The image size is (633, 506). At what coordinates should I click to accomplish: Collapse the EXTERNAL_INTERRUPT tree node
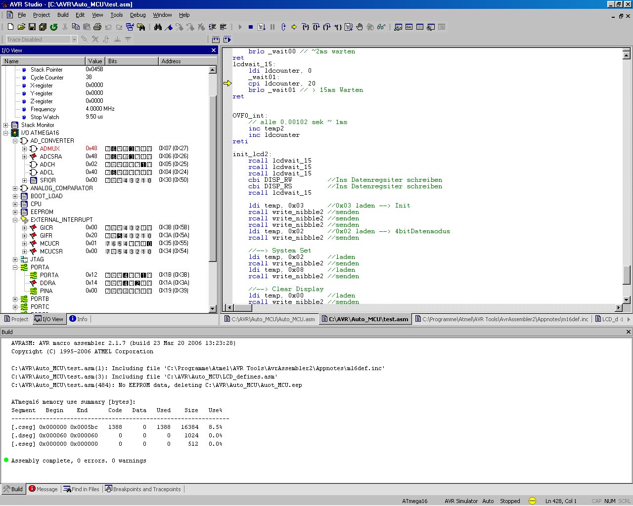tap(15, 220)
